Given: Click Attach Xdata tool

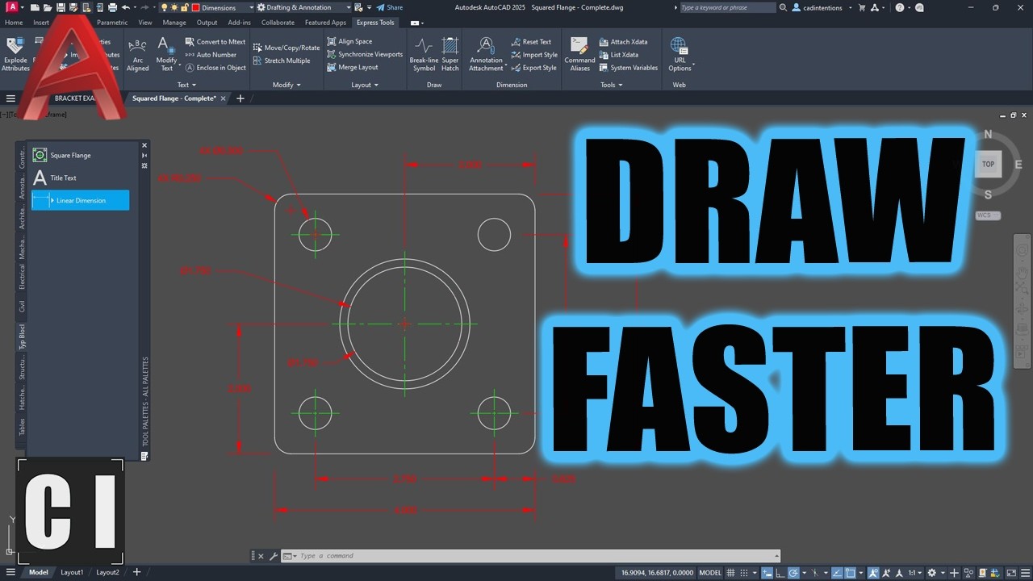Looking at the screenshot, I should (x=623, y=42).
